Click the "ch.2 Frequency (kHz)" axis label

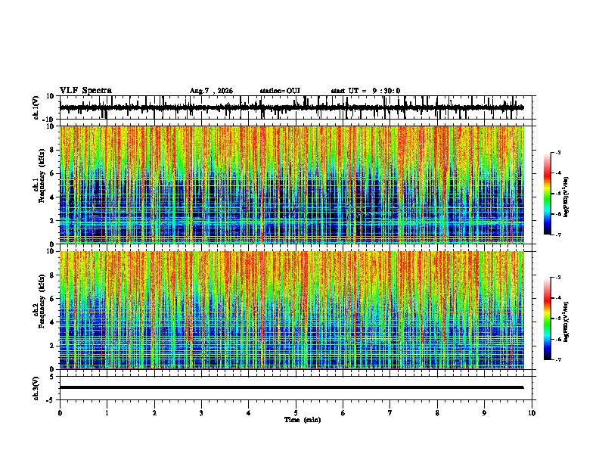[40, 301]
